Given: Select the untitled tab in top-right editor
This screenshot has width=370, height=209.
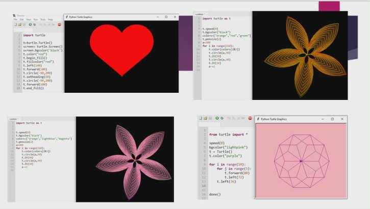Looking at the screenshot, I should click(199, 14).
